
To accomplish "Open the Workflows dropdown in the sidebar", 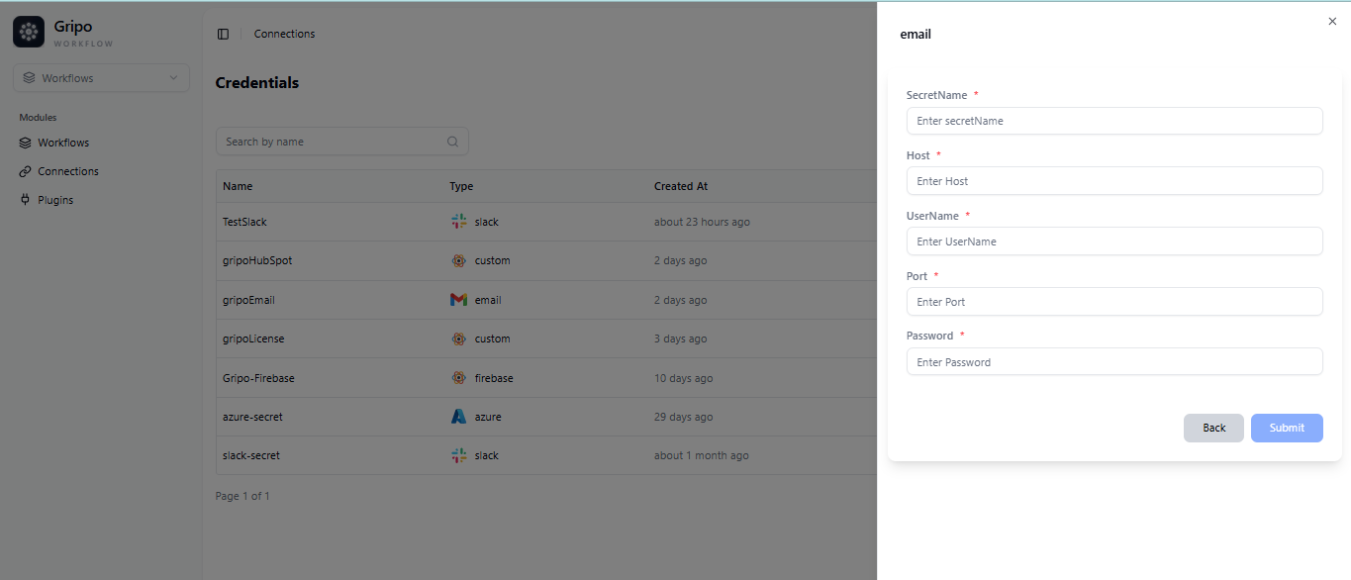I will click(x=100, y=77).
